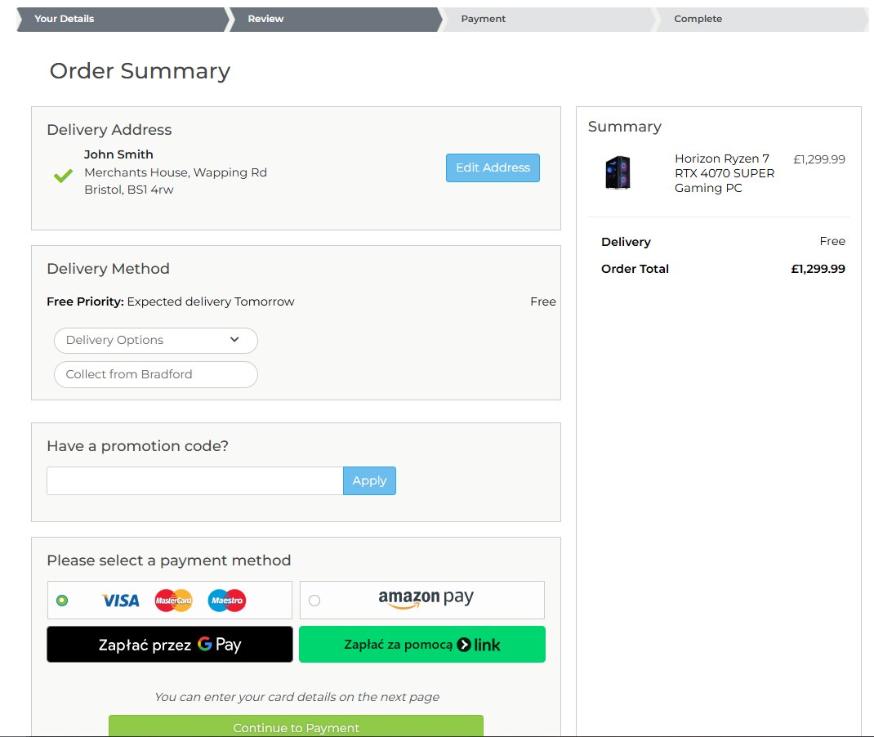
Task: Click the Edit Address button
Action: coord(493,167)
